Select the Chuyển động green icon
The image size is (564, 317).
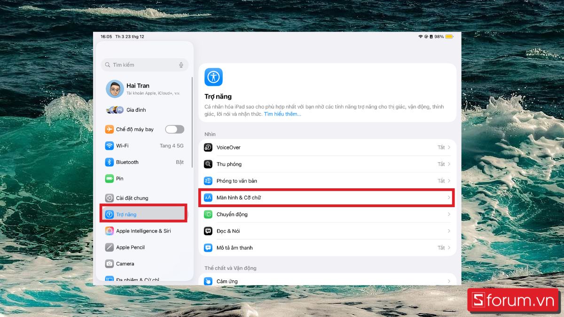(x=208, y=214)
